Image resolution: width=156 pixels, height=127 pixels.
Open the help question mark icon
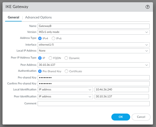147,7
